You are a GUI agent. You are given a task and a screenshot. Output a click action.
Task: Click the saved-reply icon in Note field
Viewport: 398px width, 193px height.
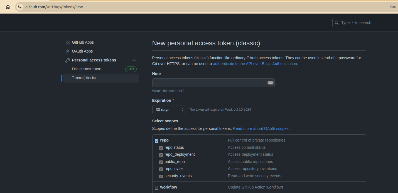[x=271, y=83]
